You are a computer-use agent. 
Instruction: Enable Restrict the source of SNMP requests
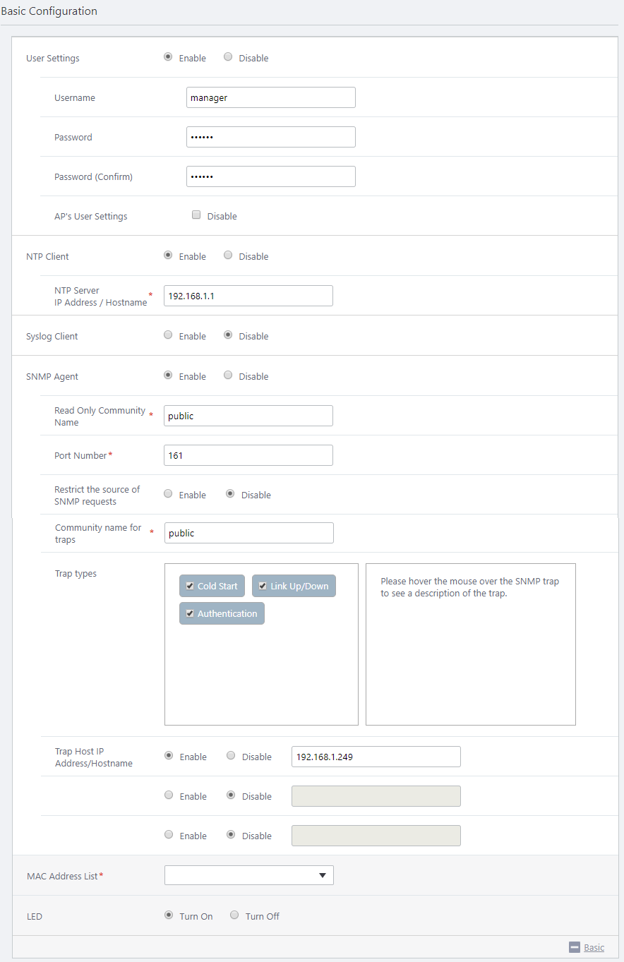click(168, 494)
